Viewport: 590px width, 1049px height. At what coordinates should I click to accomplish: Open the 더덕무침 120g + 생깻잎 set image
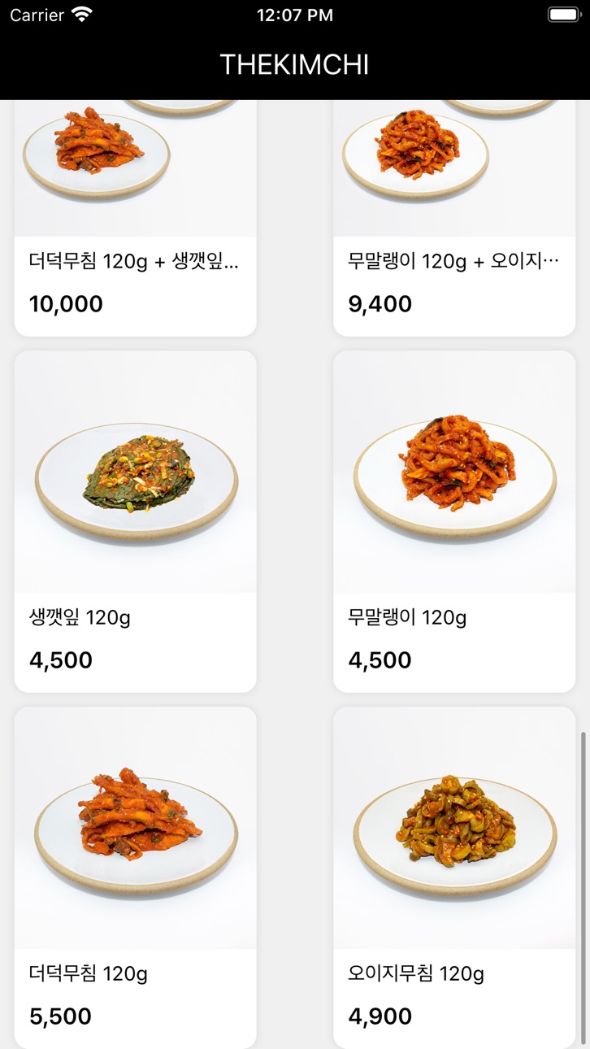coord(136,168)
